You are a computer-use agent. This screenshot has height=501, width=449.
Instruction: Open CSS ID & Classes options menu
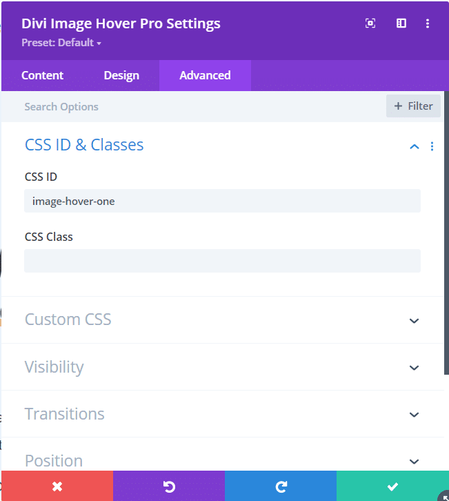pos(432,146)
